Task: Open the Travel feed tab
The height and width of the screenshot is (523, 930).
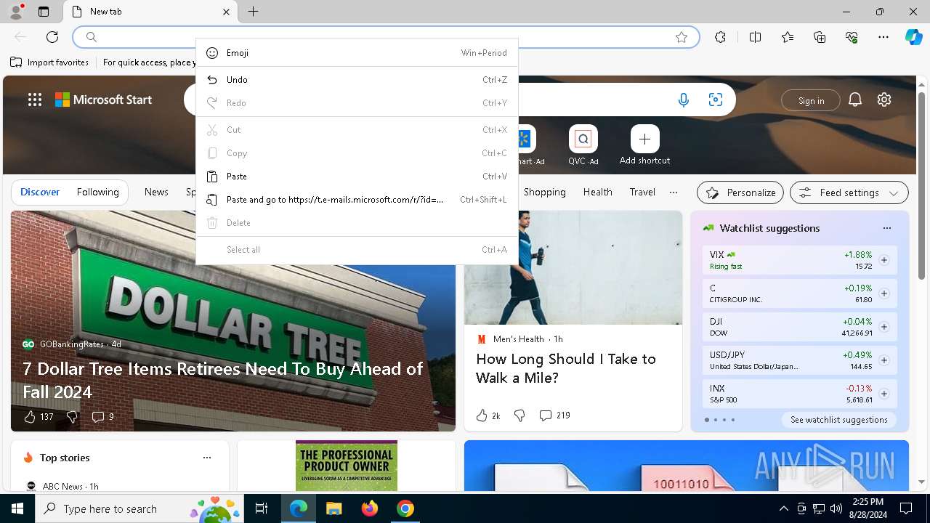Action: [x=642, y=192]
